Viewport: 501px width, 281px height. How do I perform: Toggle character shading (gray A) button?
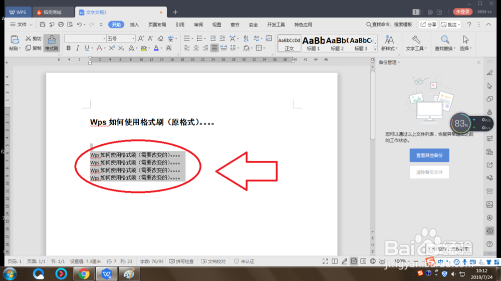(169, 48)
